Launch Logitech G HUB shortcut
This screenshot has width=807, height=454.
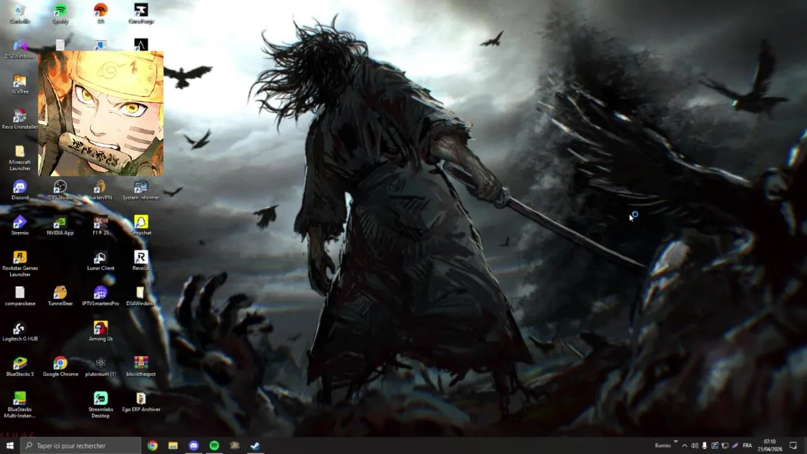20,332
